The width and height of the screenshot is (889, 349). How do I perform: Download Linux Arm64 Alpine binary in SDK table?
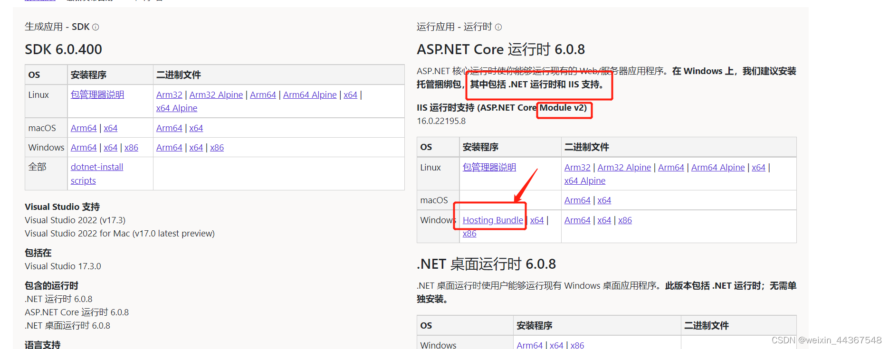click(310, 94)
